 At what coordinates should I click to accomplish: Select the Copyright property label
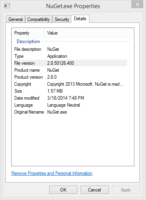click(22, 84)
